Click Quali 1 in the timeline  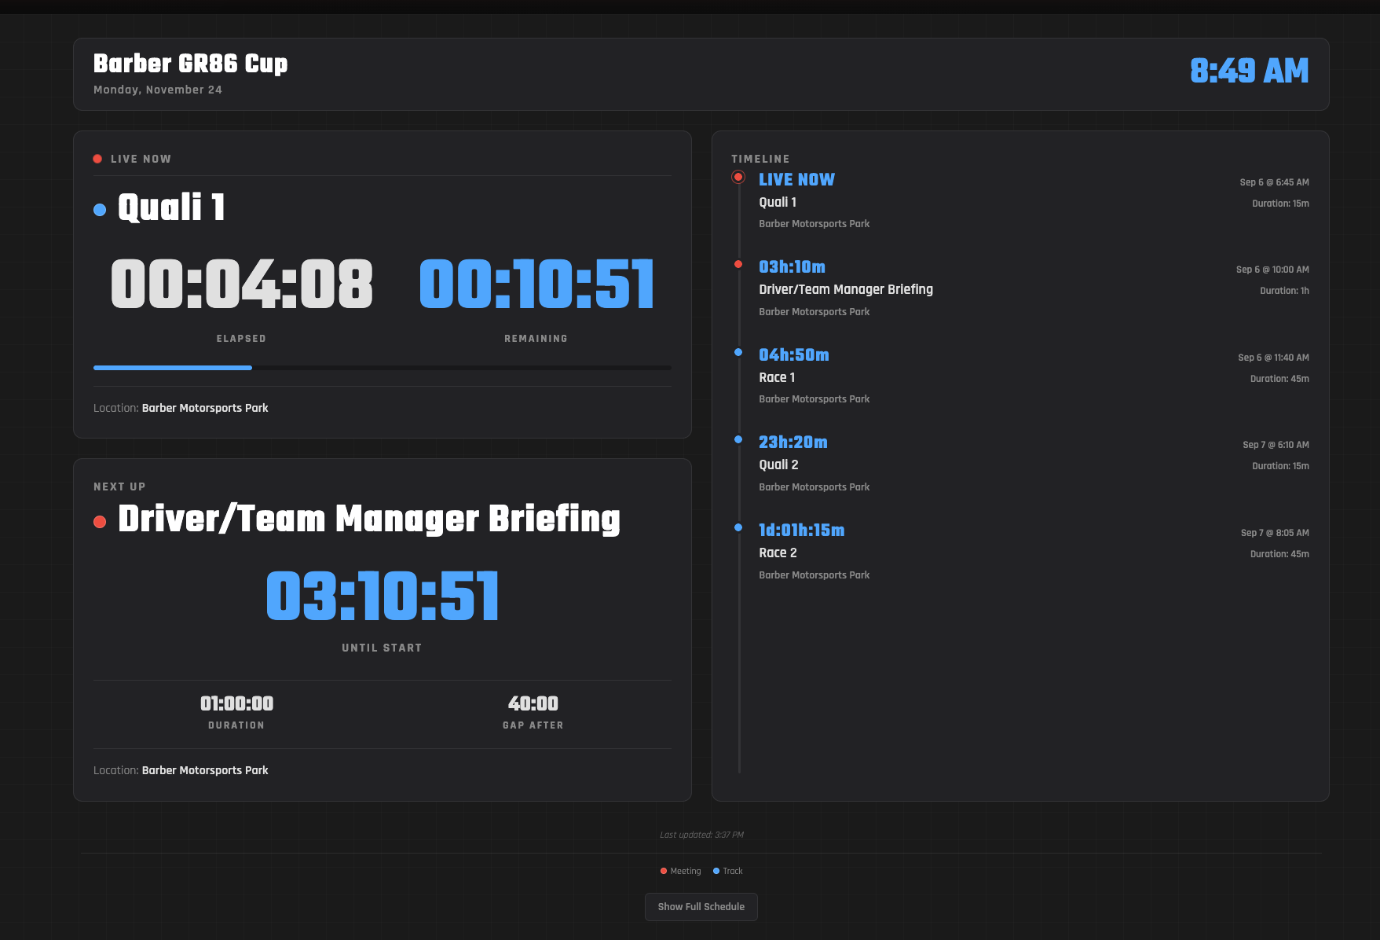[x=778, y=202]
